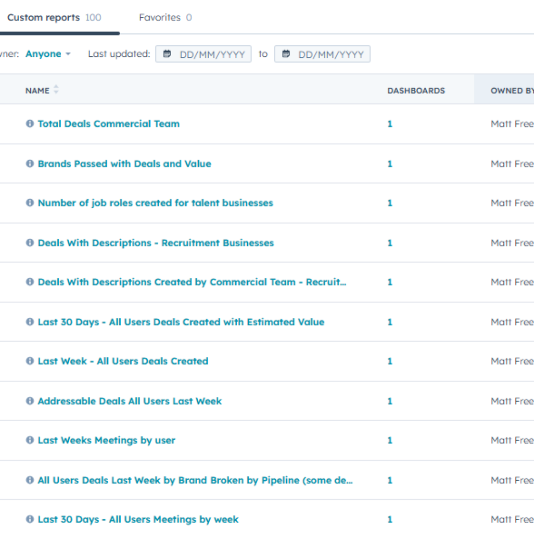Screen dimensions: 534x534
Task: Sort reports using the NAME column arrows
Action: (x=56, y=89)
